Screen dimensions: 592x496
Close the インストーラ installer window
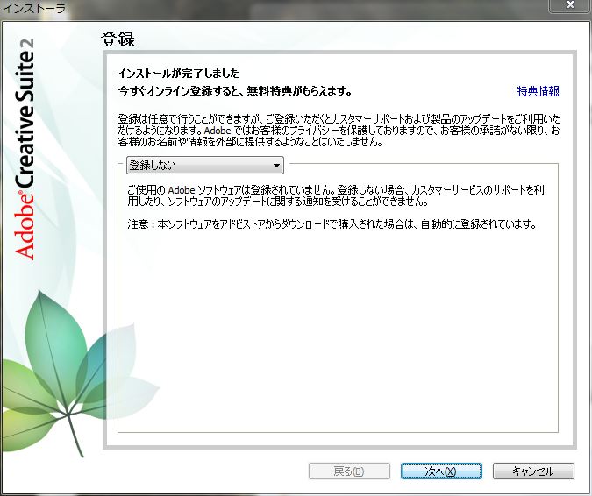pyautogui.click(x=570, y=5)
